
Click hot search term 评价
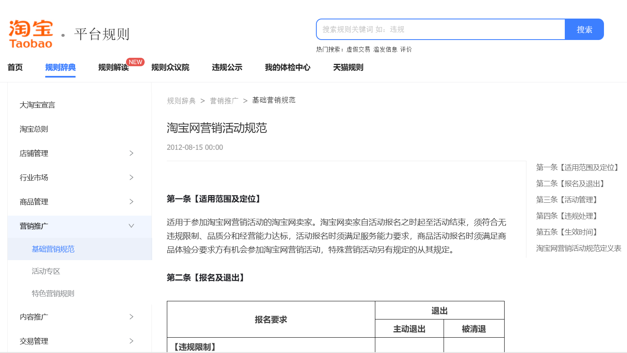tap(406, 49)
